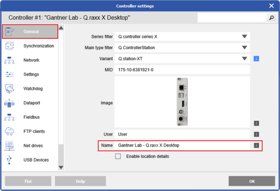Click the Settings sliders icon
This screenshot has height=191, width=280.
9,74
